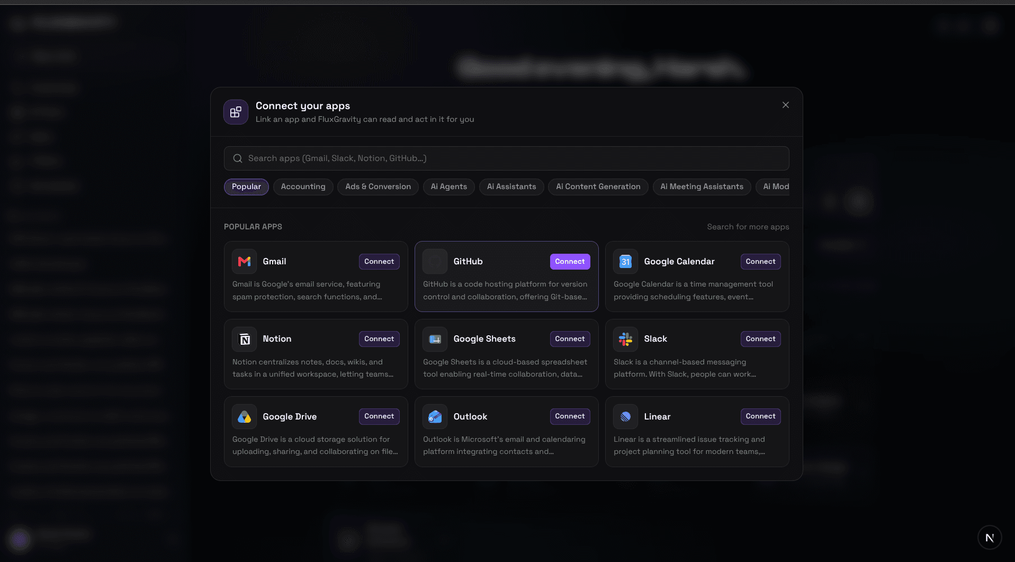The width and height of the screenshot is (1015, 562).
Task: Click the search magnifier icon
Action: tap(238, 158)
